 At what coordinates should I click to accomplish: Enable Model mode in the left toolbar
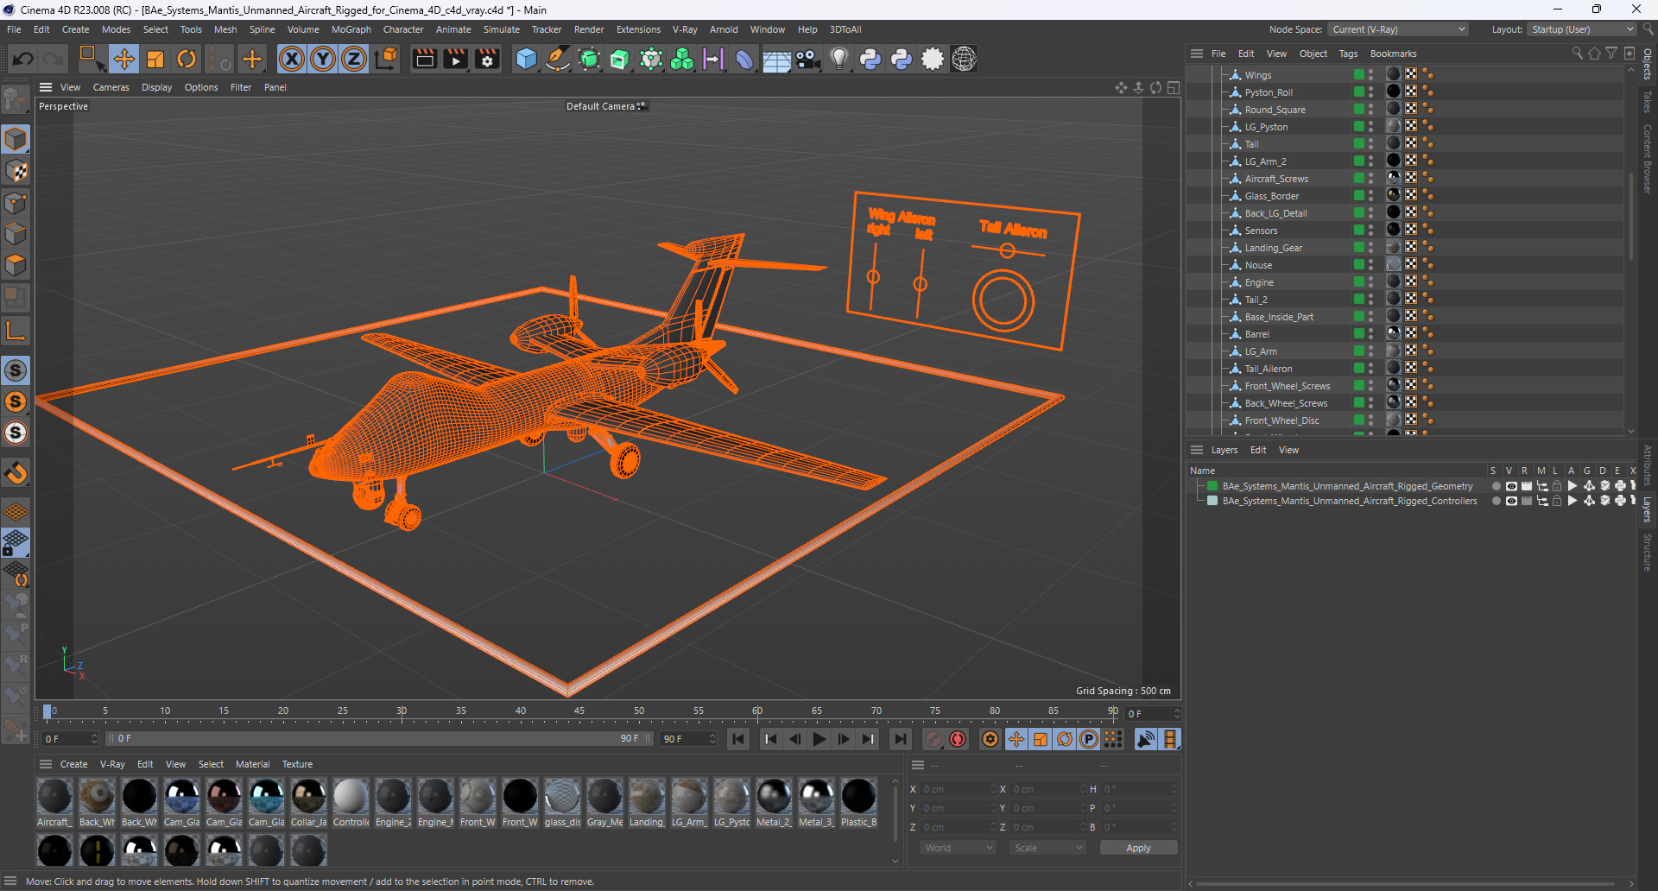(x=16, y=139)
